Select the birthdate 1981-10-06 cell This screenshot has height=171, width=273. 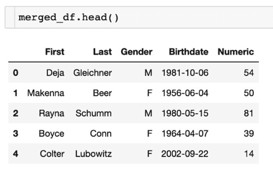coord(184,73)
